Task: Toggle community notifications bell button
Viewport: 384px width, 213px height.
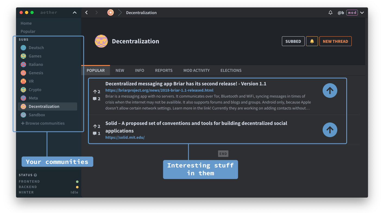Action: 312,41
